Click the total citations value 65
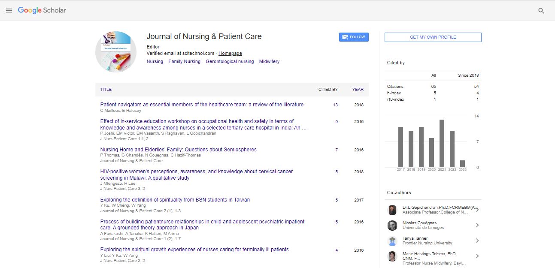This screenshot has width=555, height=268. [434, 87]
